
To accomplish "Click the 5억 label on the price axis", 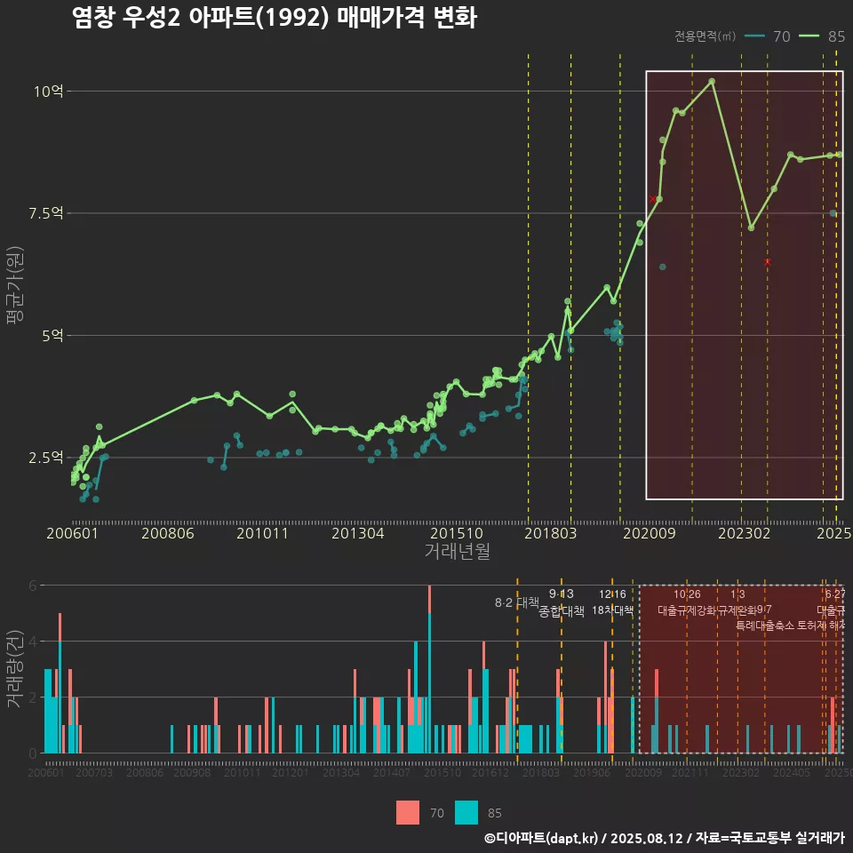I will click(x=52, y=336).
